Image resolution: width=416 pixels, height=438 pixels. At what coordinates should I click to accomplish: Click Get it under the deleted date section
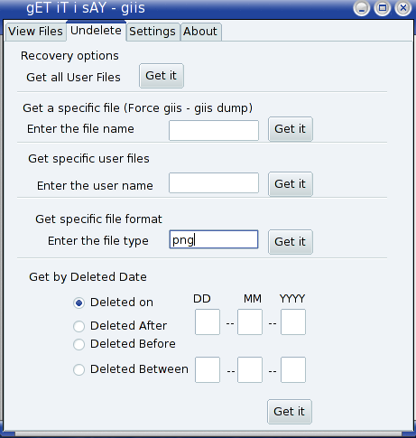tap(290, 412)
